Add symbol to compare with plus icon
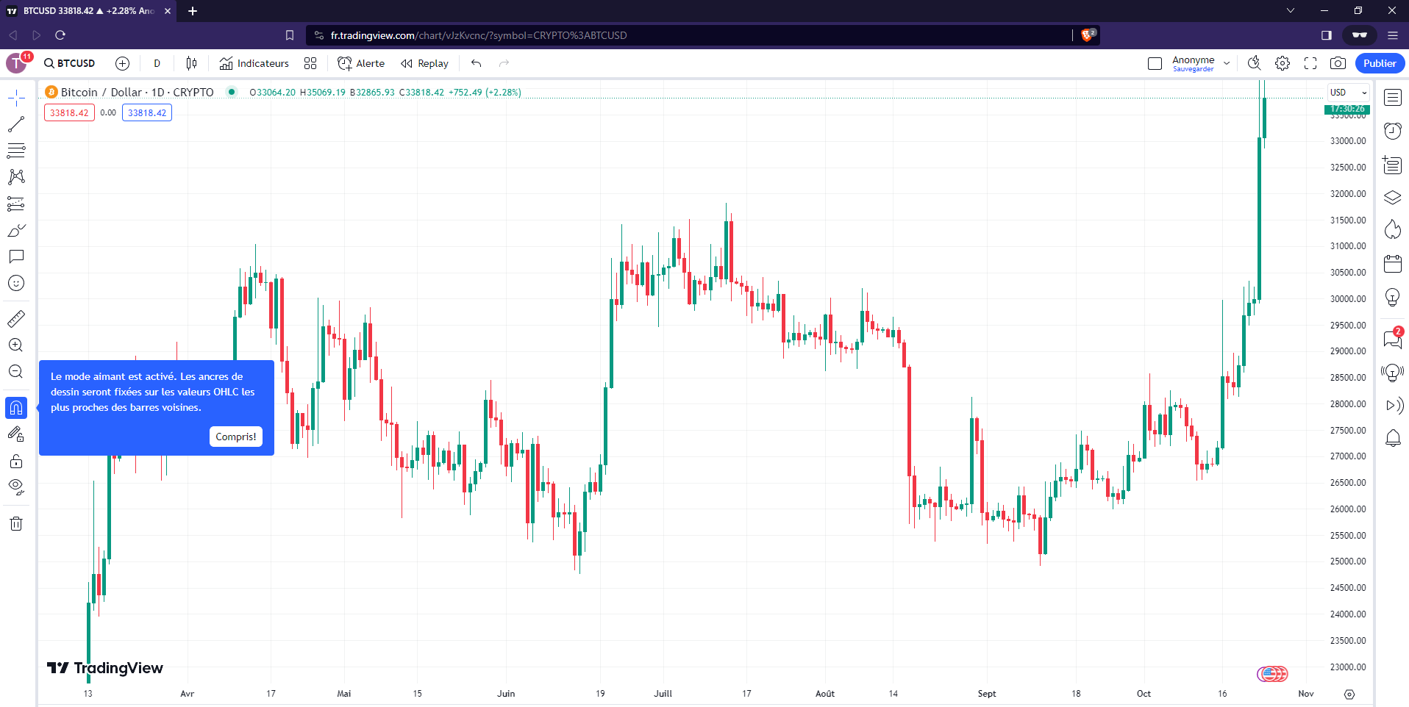The height and width of the screenshot is (707, 1409). pyautogui.click(x=123, y=63)
